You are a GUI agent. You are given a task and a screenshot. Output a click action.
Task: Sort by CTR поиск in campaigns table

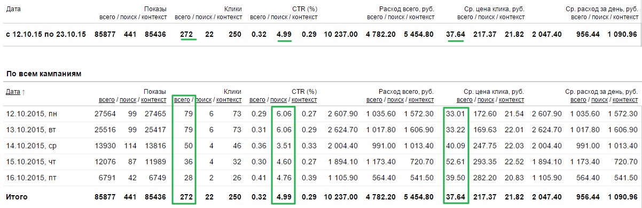point(279,100)
